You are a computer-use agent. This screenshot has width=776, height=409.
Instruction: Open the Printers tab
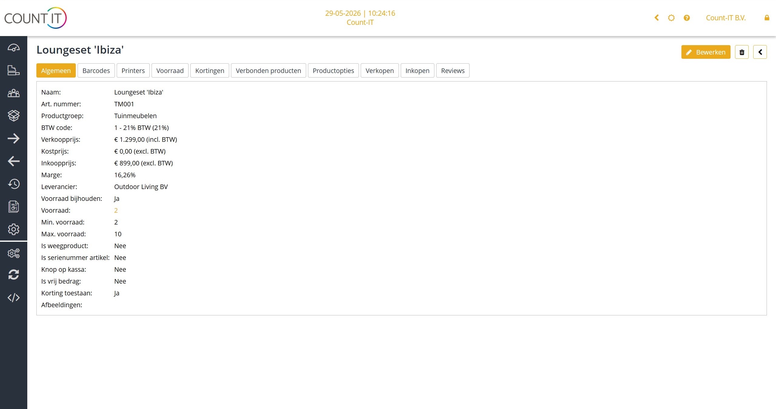(133, 71)
